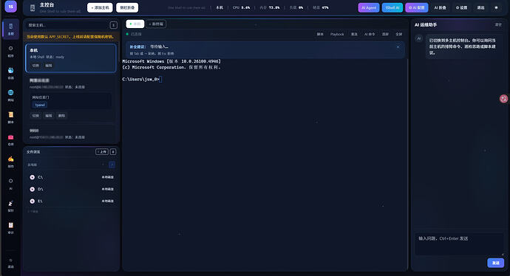This screenshot has width=510, height=276.
Task: Click 编辑 under the 1panel host
Action: pyautogui.click(x=49, y=116)
